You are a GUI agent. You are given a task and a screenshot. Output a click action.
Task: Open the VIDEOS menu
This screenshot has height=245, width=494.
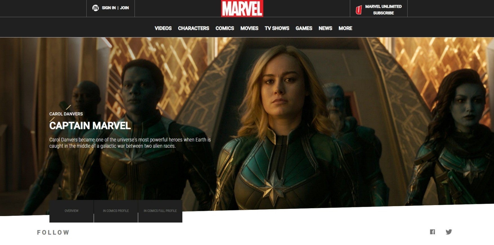(x=163, y=28)
